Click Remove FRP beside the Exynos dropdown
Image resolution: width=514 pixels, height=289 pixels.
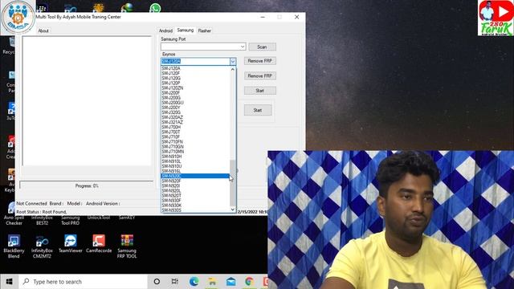click(259, 61)
